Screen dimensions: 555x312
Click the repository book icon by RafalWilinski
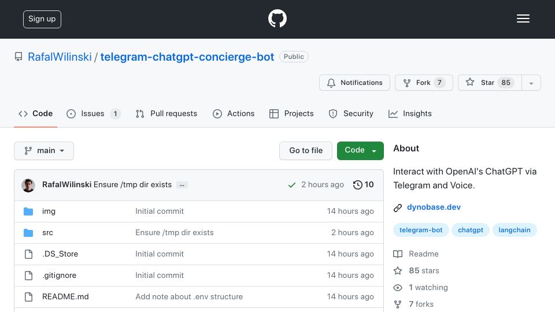[x=18, y=57]
